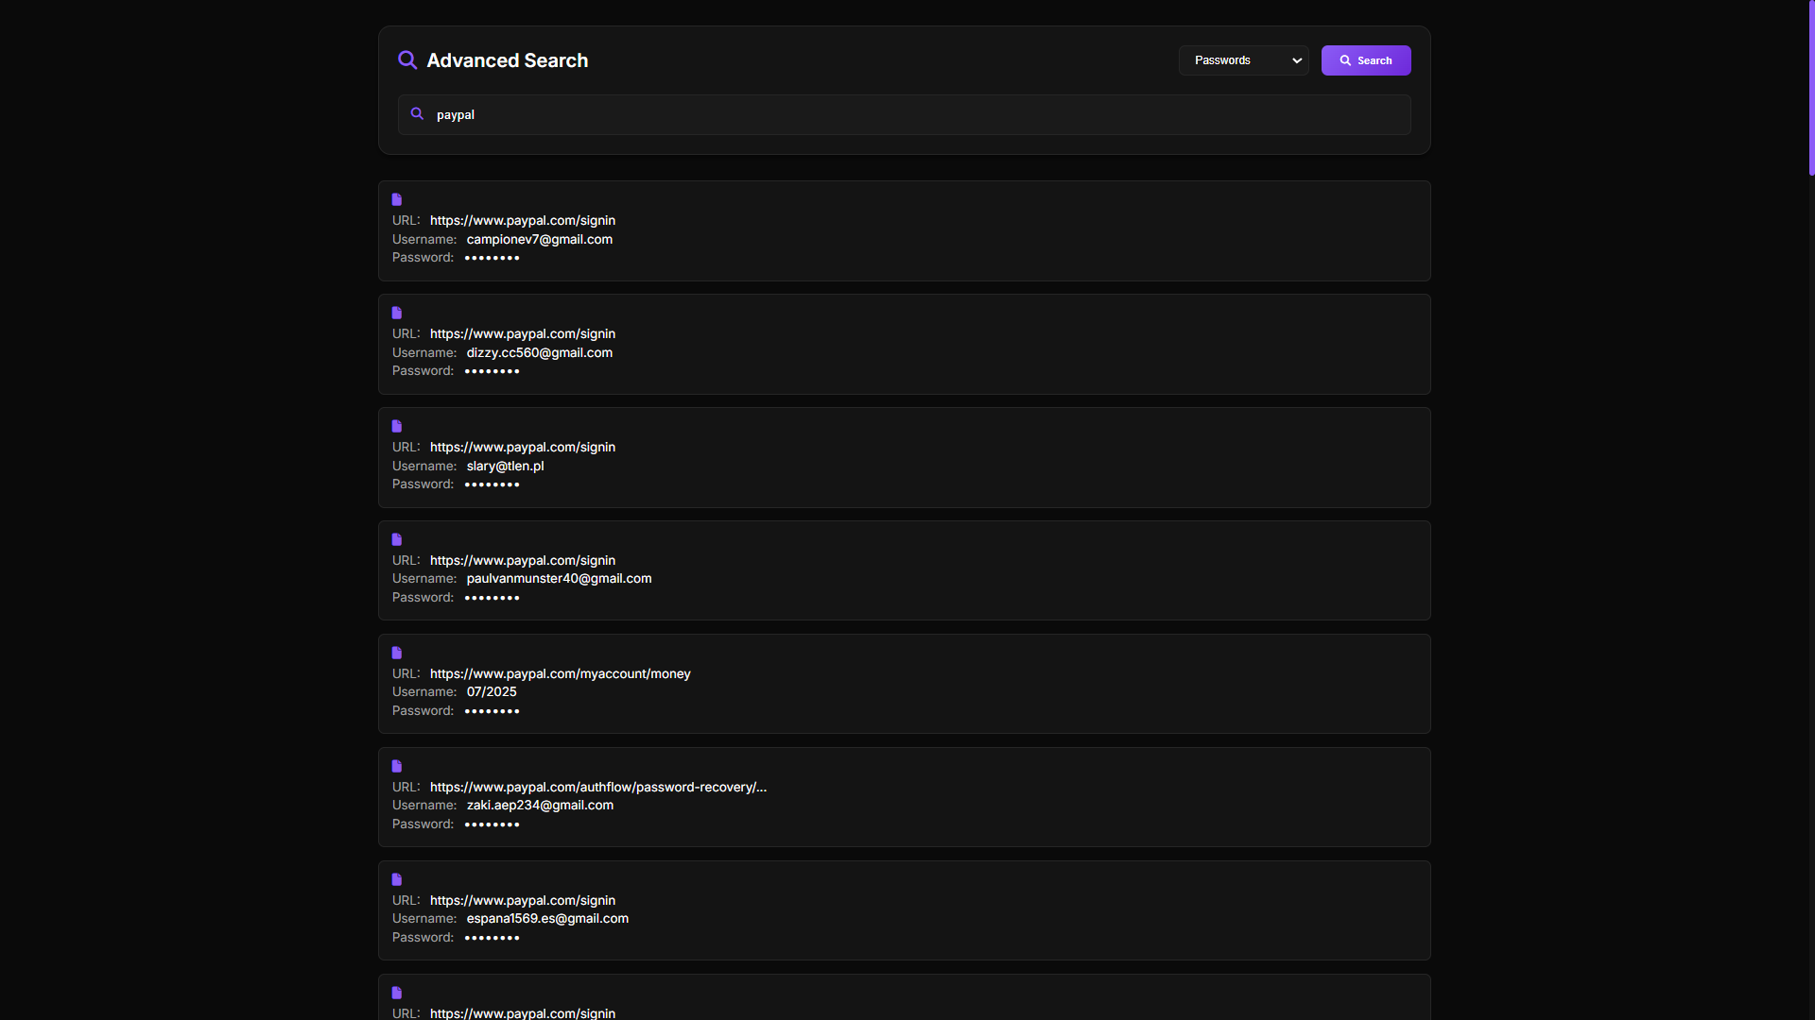Select the signin URL above paulvanmunster40@gmail.com
This screenshot has width=1815, height=1020.
pyautogui.click(x=523, y=561)
